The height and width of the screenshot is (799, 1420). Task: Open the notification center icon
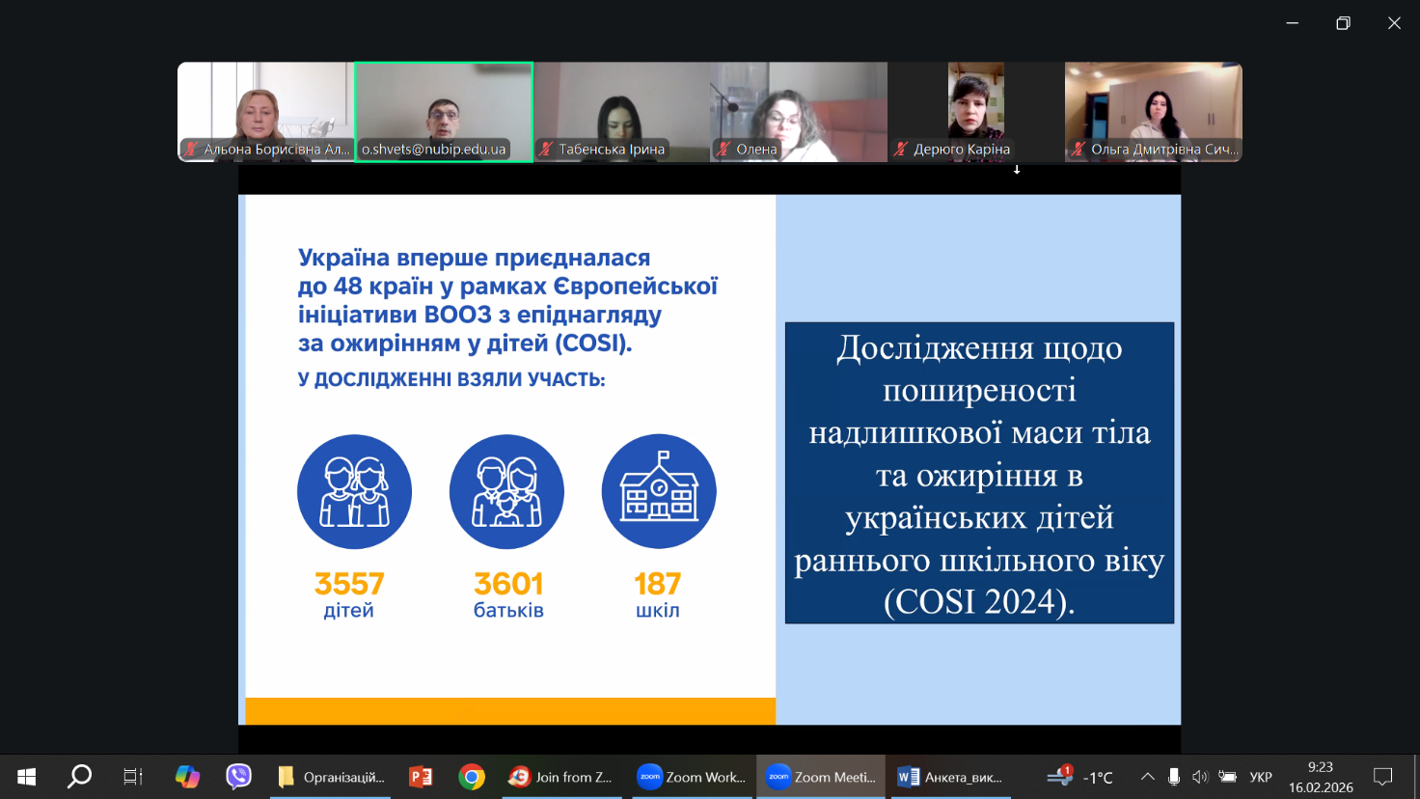pos(1383,777)
